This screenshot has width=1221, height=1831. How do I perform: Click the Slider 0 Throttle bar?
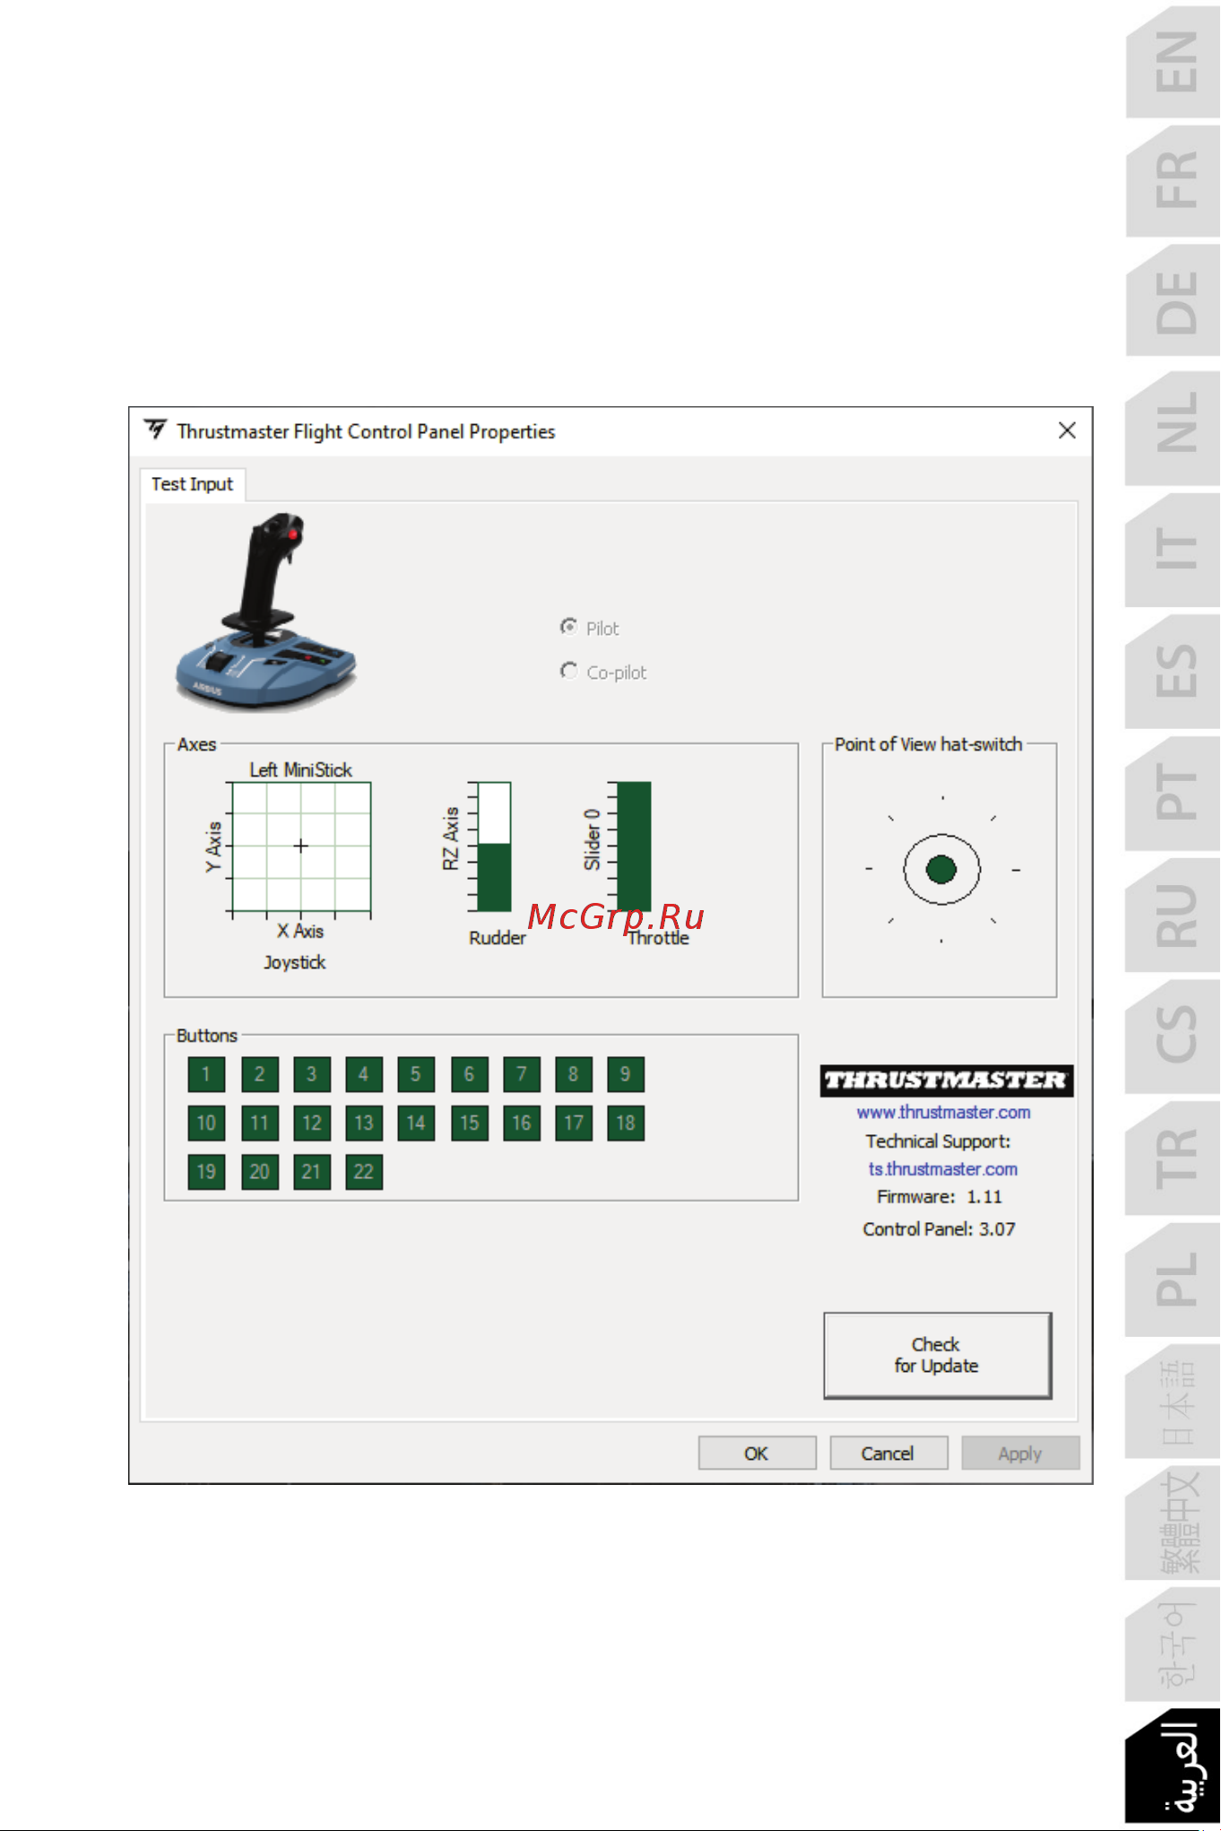point(634,846)
